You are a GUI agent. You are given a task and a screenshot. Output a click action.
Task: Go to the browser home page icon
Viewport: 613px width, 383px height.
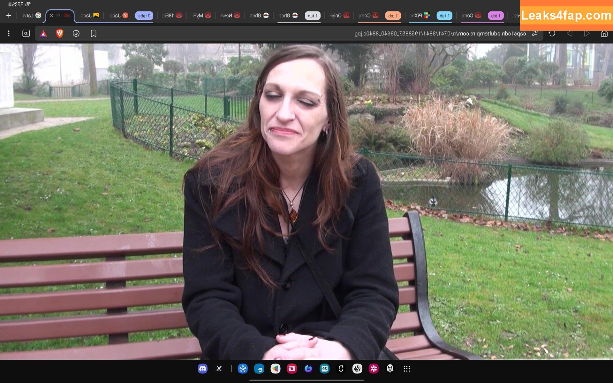604,33
